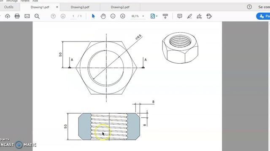
Task: Click the stamp edit tool icon
Action: point(209,16)
